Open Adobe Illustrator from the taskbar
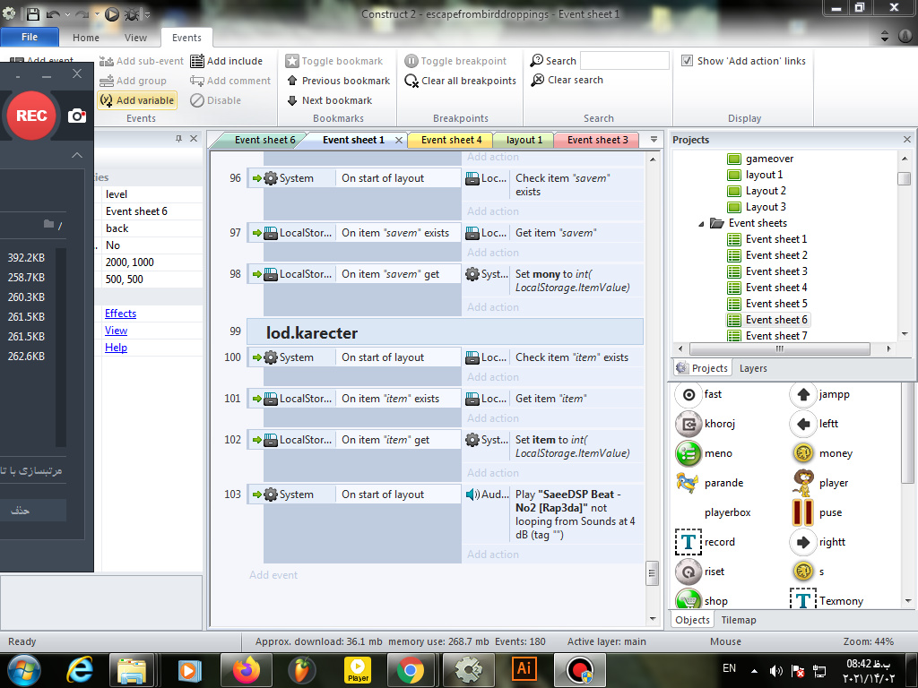This screenshot has width=918, height=688. [524, 670]
